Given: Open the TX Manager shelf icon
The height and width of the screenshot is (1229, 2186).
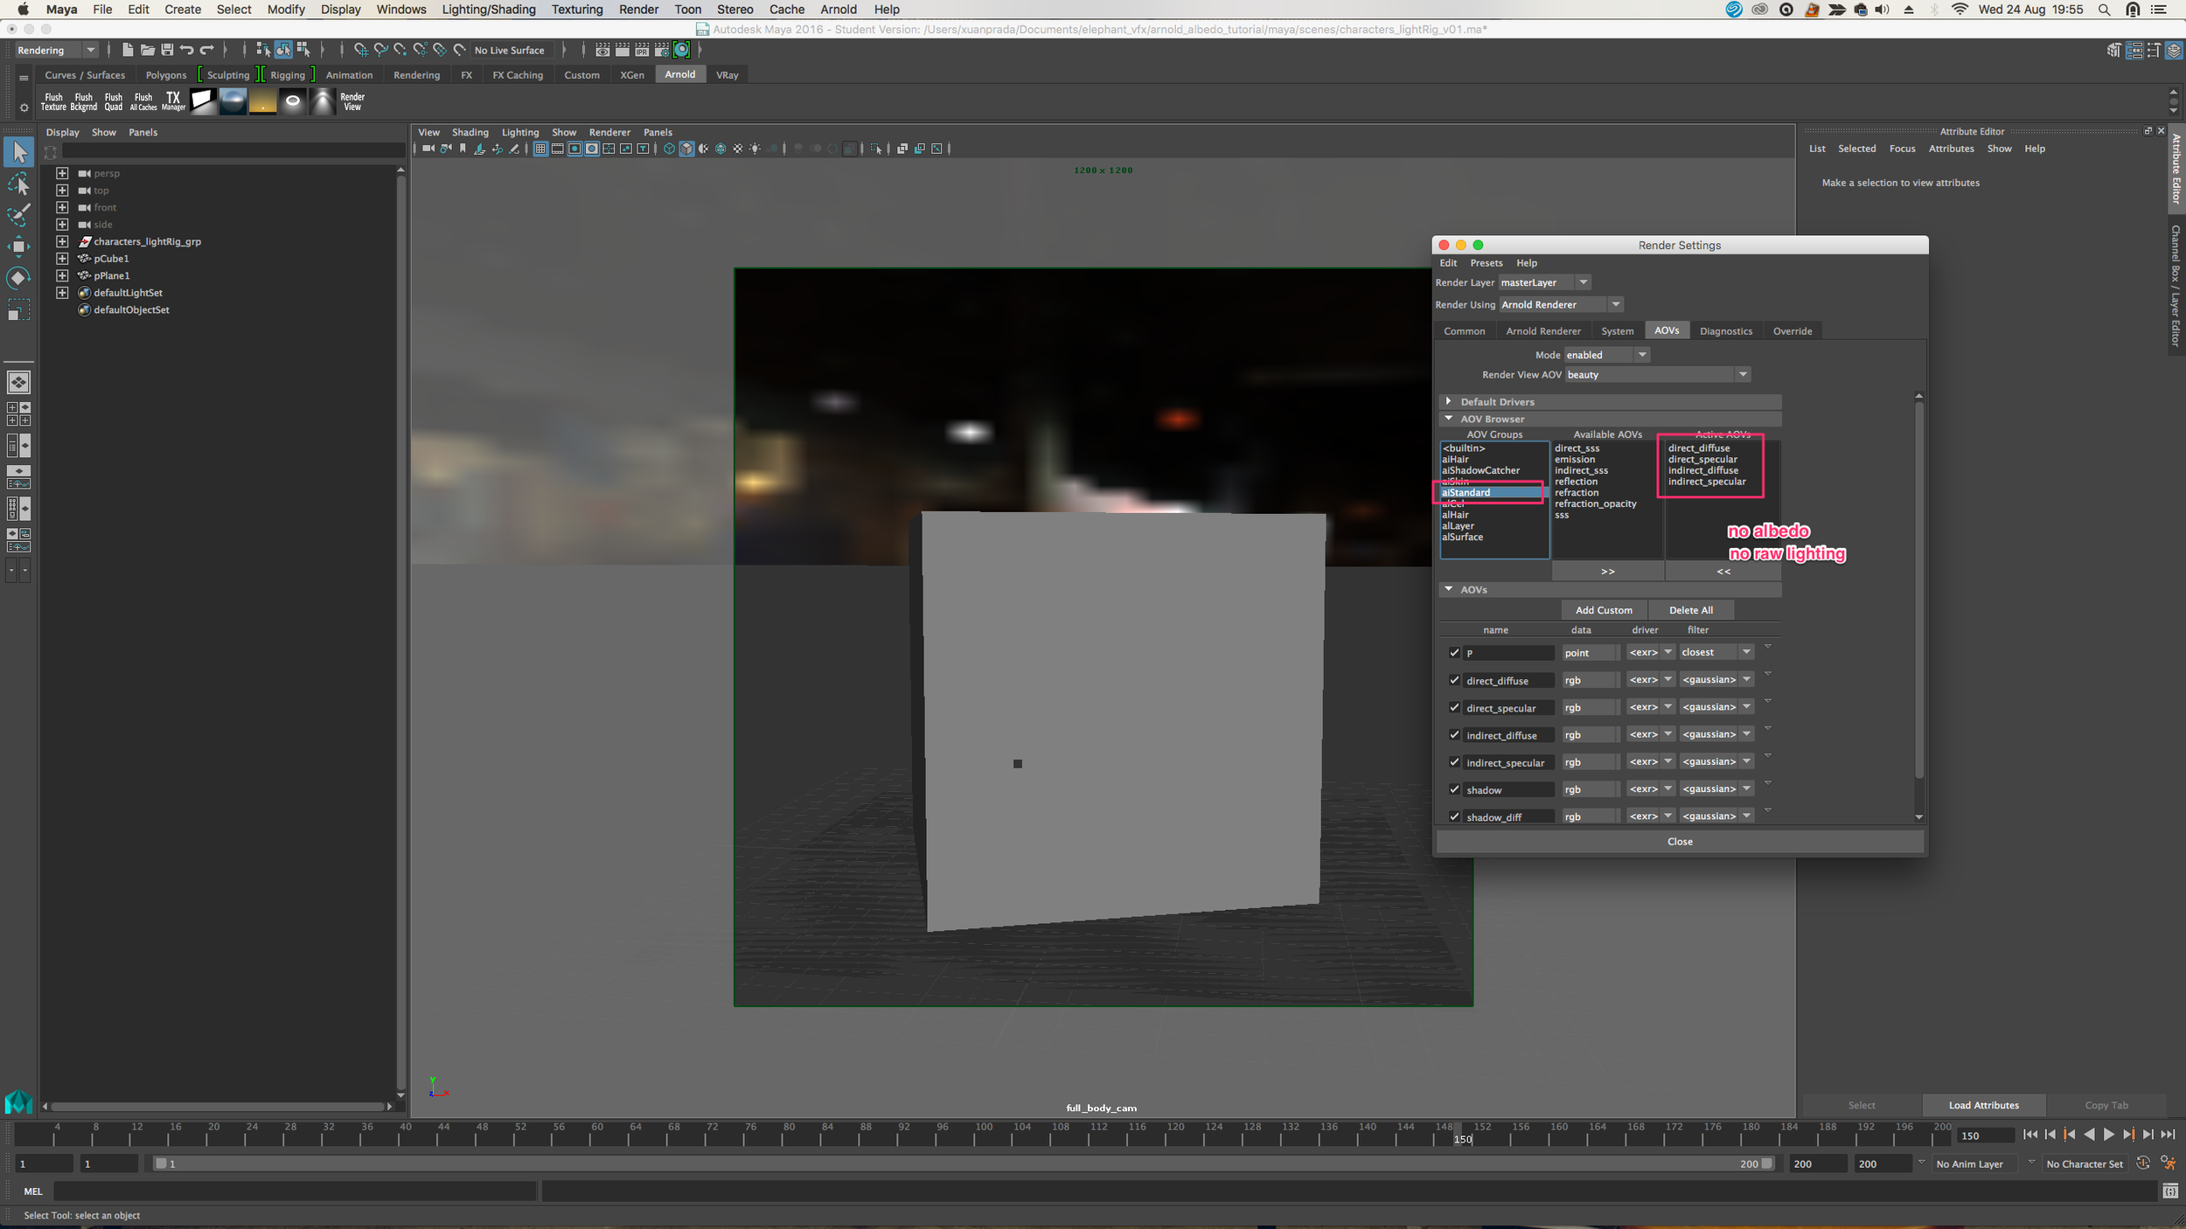Looking at the screenshot, I should [173, 101].
